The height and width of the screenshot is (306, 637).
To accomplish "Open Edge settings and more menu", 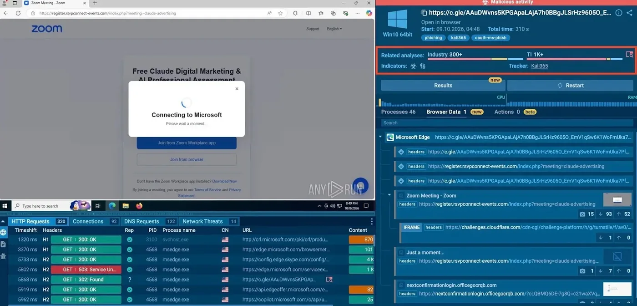I will click(x=358, y=13).
